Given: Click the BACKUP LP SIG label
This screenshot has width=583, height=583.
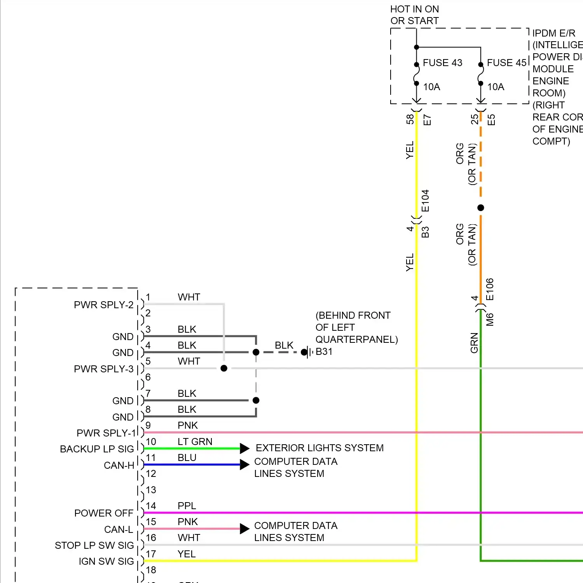Looking at the screenshot, I should pos(97,449).
